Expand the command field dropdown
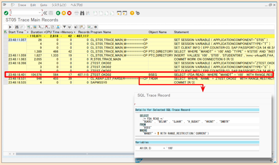 click(x=39, y=13)
